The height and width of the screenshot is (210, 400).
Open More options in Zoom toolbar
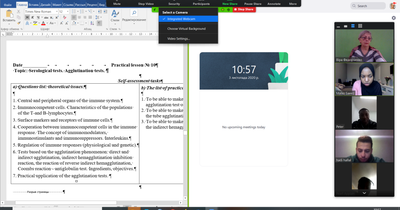tap(293, 3)
